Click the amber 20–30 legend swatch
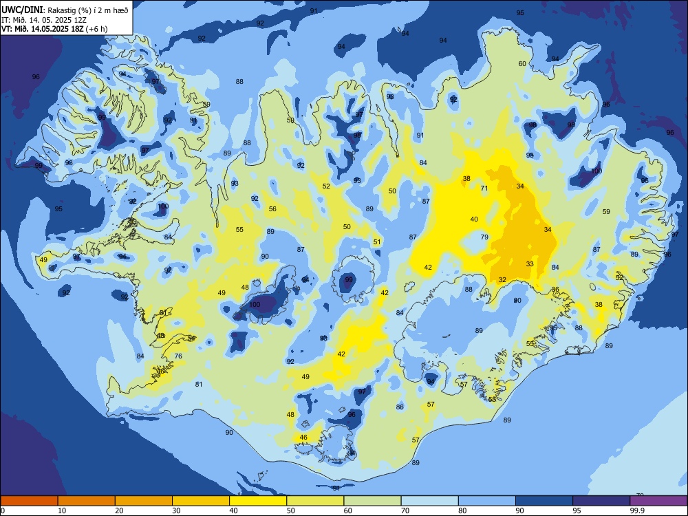This screenshot has width=688, height=516. pyautogui.click(x=144, y=501)
